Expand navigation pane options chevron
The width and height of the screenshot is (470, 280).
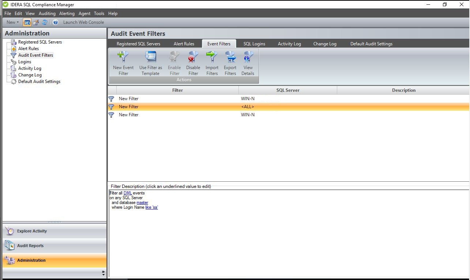(103, 273)
